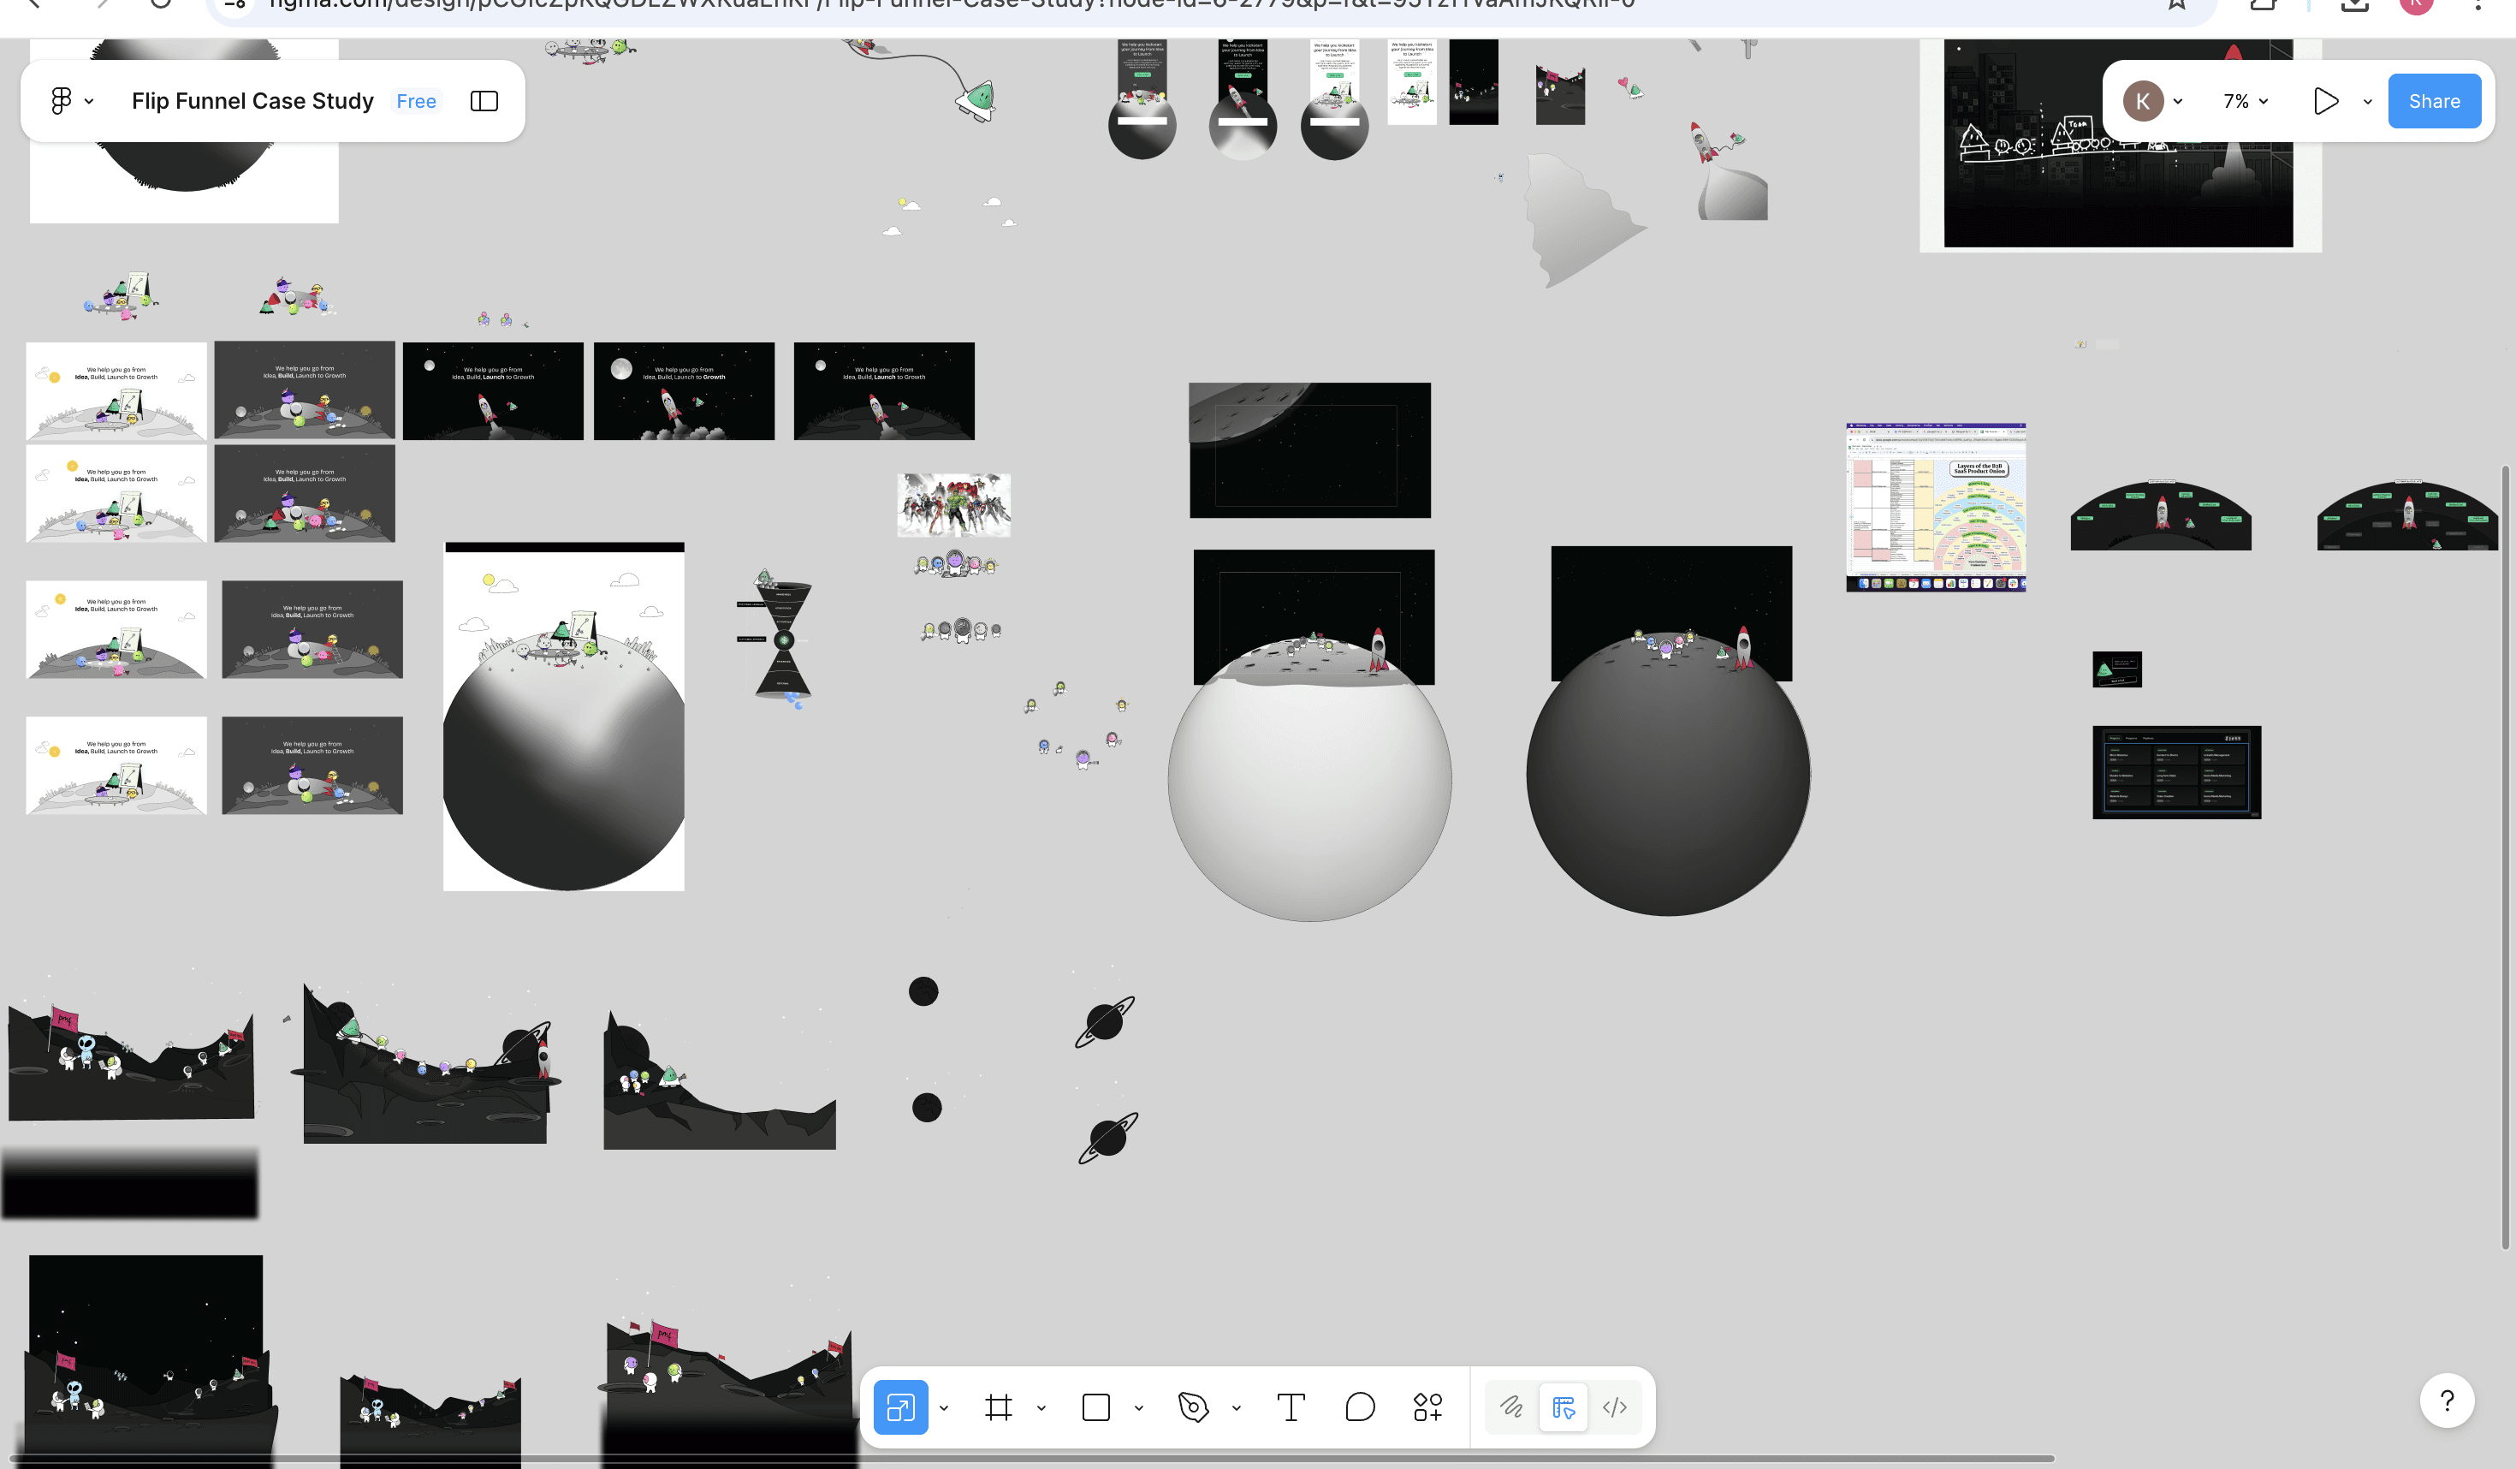
Task: Open the shape tools dropdown arrow
Action: 1138,1408
